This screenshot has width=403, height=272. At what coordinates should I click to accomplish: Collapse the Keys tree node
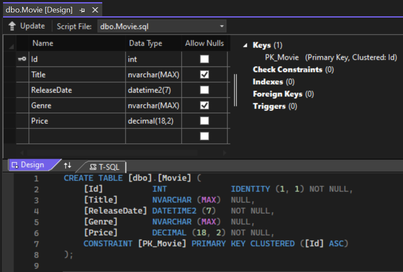coord(245,45)
